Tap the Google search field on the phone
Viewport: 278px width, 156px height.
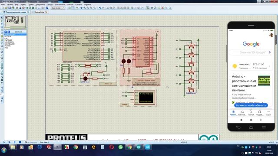pyautogui.click(x=251, y=52)
